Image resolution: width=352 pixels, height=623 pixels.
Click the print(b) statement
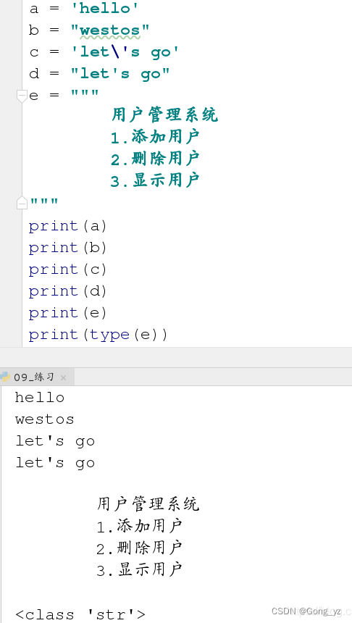(68, 248)
